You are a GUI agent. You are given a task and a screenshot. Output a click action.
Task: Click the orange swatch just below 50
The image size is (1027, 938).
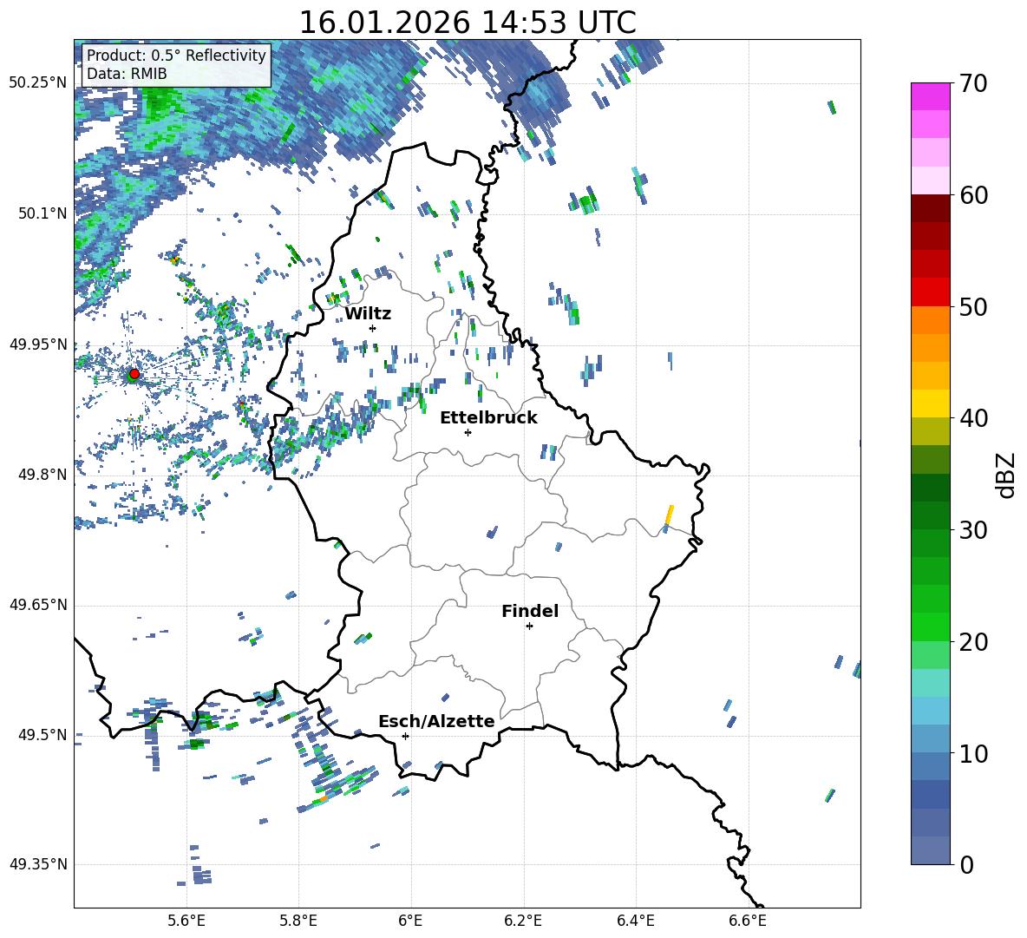(930, 319)
